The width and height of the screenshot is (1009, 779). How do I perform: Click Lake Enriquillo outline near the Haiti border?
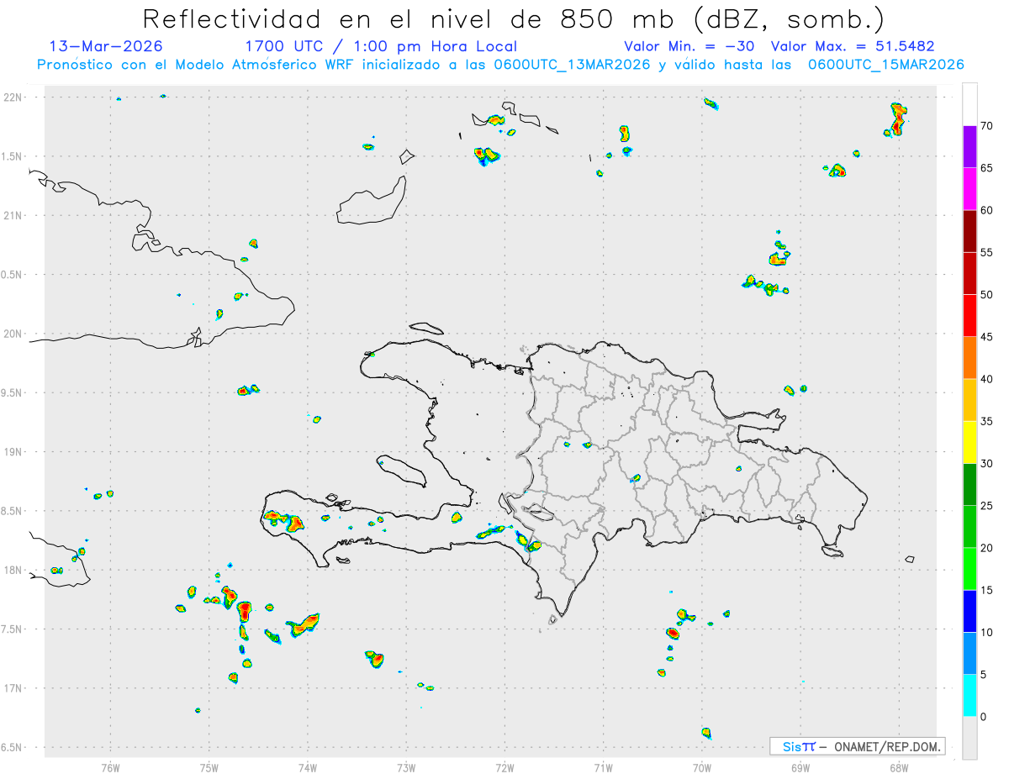[538, 509]
